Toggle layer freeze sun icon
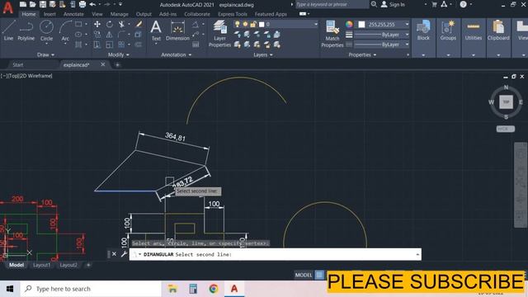 coord(245,24)
